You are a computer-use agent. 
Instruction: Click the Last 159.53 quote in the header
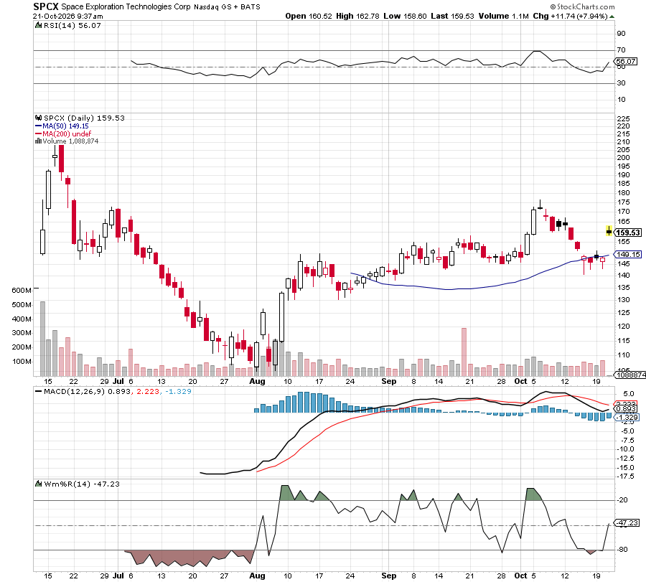click(452, 16)
